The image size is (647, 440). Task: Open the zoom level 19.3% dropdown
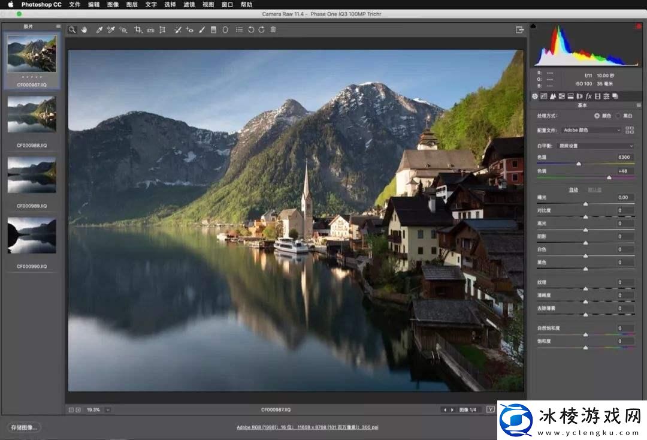[108, 410]
